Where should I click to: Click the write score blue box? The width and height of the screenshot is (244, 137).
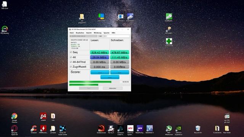point(120,72)
